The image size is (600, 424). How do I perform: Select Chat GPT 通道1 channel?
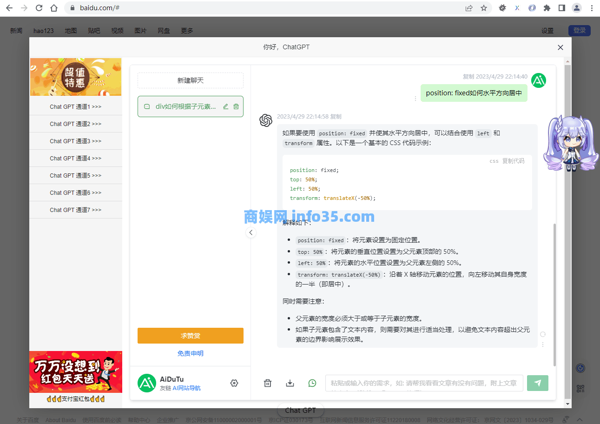pos(76,107)
